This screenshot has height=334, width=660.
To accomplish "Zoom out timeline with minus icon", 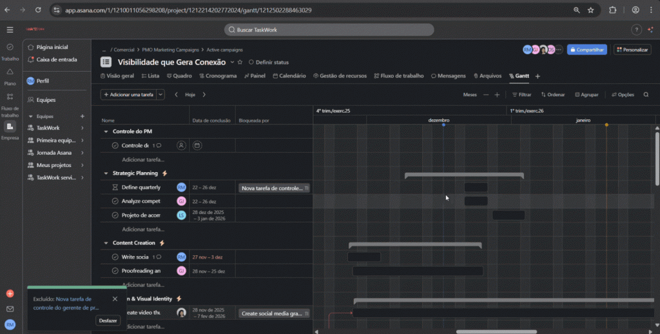I will point(486,95).
